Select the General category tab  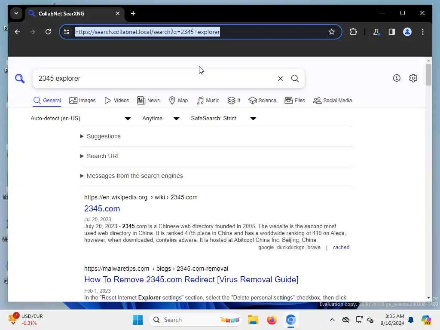pyautogui.click(x=47, y=101)
